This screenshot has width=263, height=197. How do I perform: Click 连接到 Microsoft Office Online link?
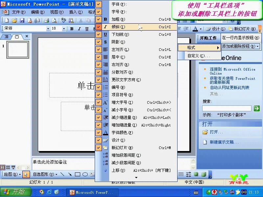pos(232,71)
